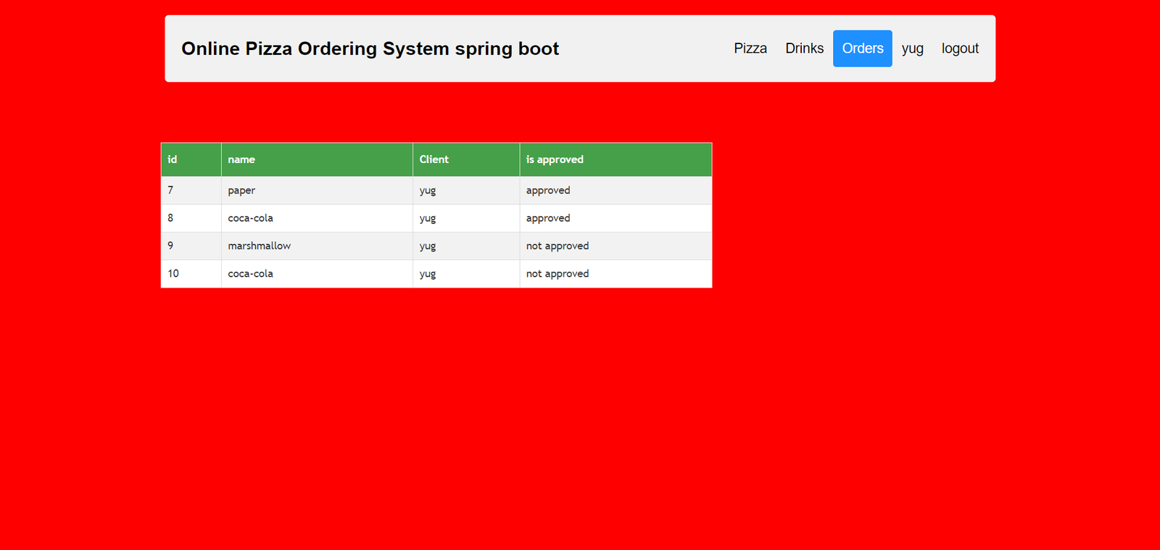1160x550 pixels.
Task: Click the id column header
Action: coord(173,159)
